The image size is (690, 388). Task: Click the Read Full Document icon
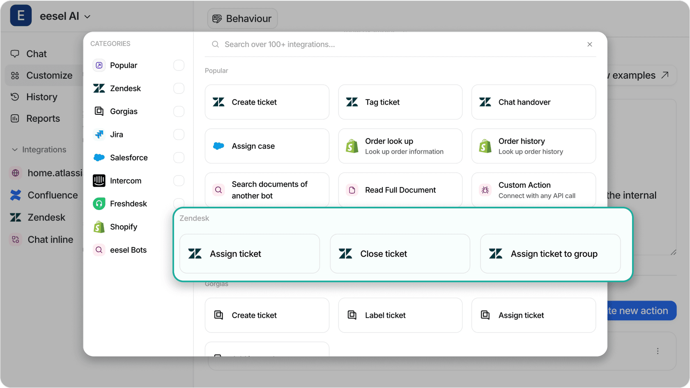coord(352,190)
